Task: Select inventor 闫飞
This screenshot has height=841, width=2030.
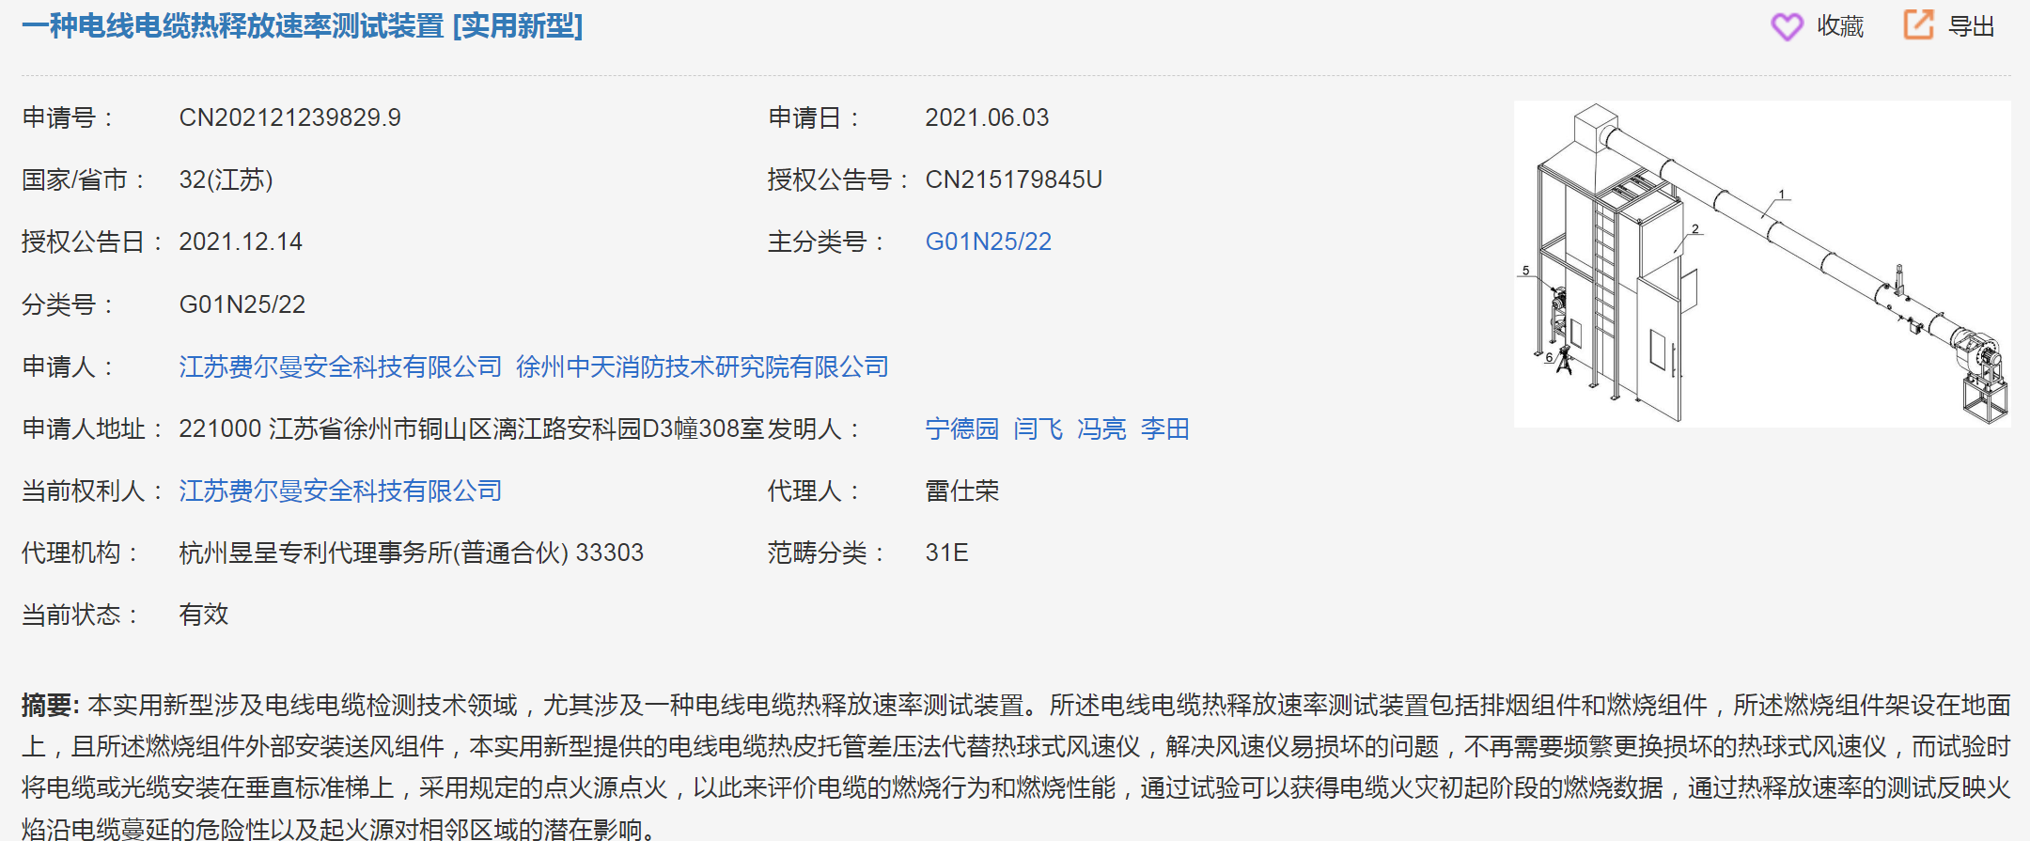Action: [1038, 428]
